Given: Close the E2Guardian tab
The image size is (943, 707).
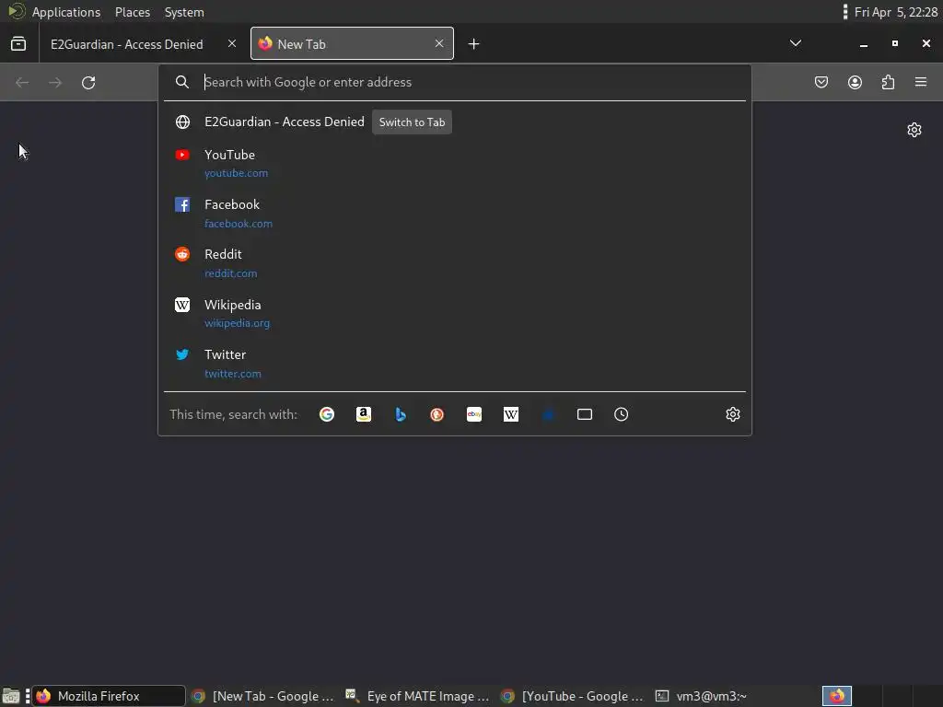Looking at the screenshot, I should [232, 43].
